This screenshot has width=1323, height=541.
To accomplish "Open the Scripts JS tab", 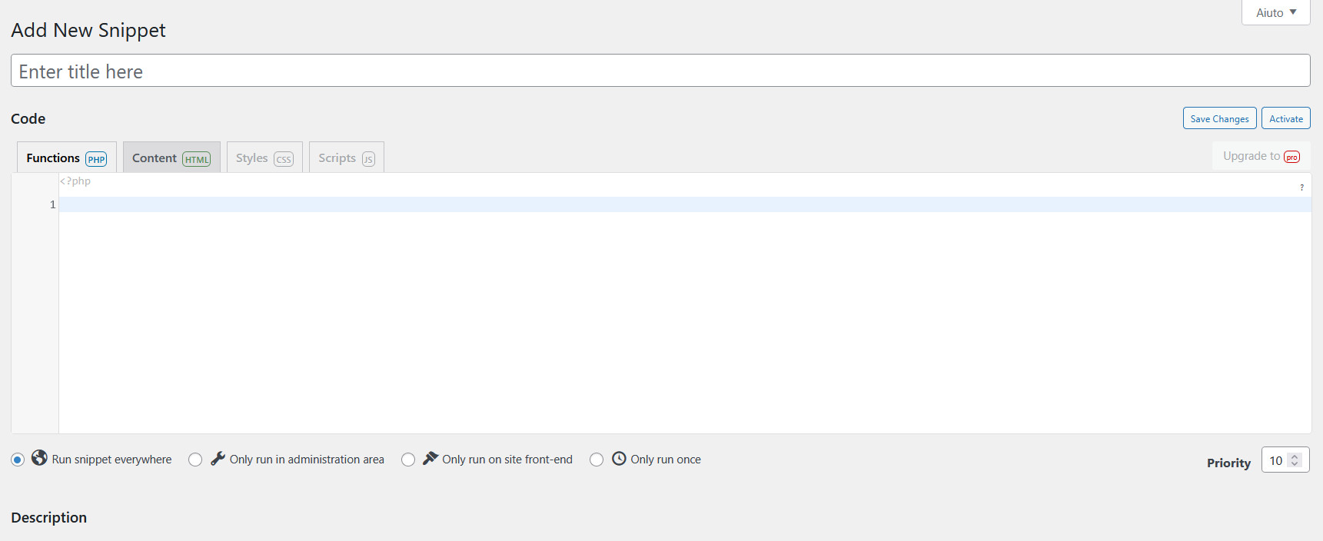I will pos(346,158).
